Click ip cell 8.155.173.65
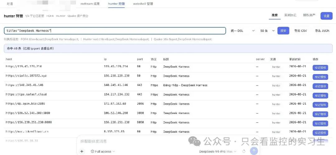The height and width of the screenshot is (155, 336). 114,132
